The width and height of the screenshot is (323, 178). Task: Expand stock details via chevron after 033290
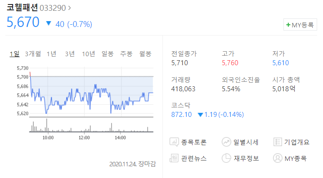(69, 8)
